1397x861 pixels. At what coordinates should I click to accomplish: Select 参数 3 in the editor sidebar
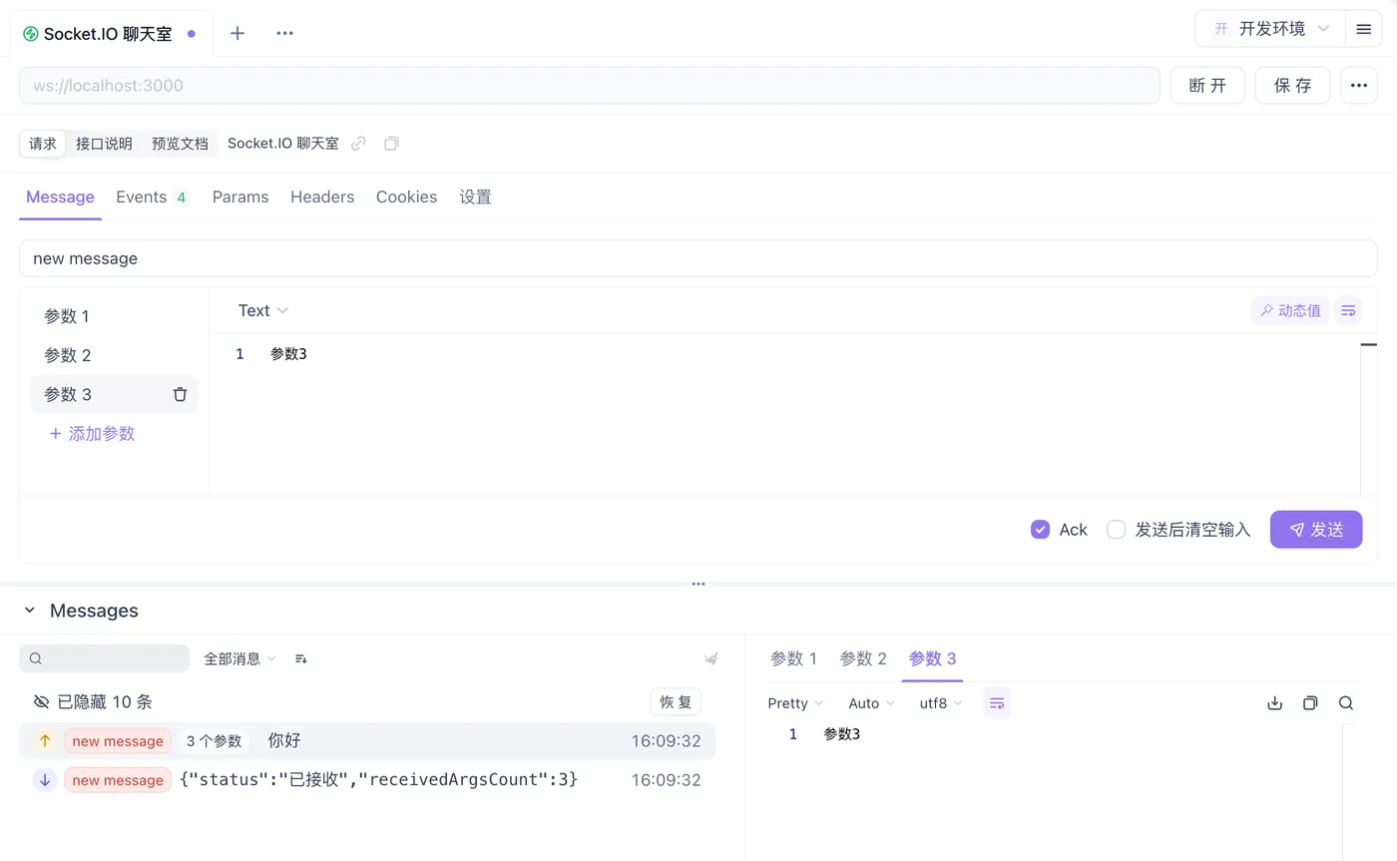114,394
